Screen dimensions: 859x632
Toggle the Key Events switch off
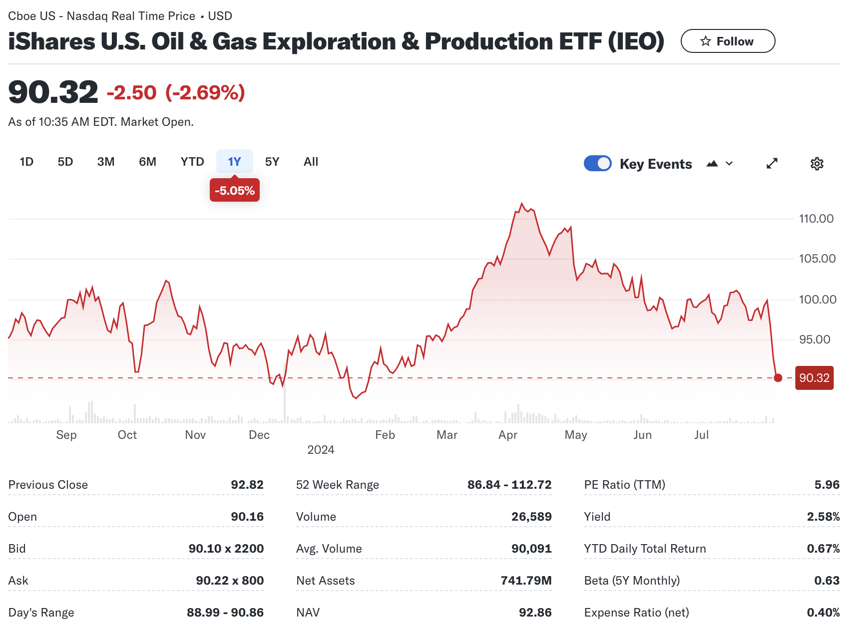[x=598, y=163]
